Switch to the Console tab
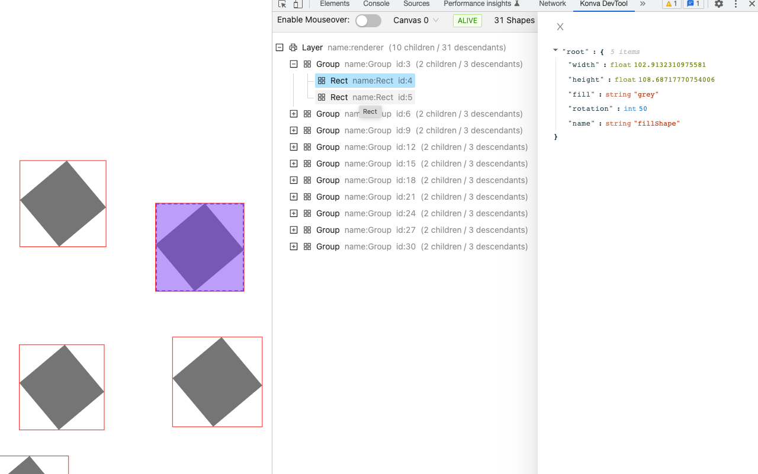This screenshot has width=758, height=474. pos(376,4)
